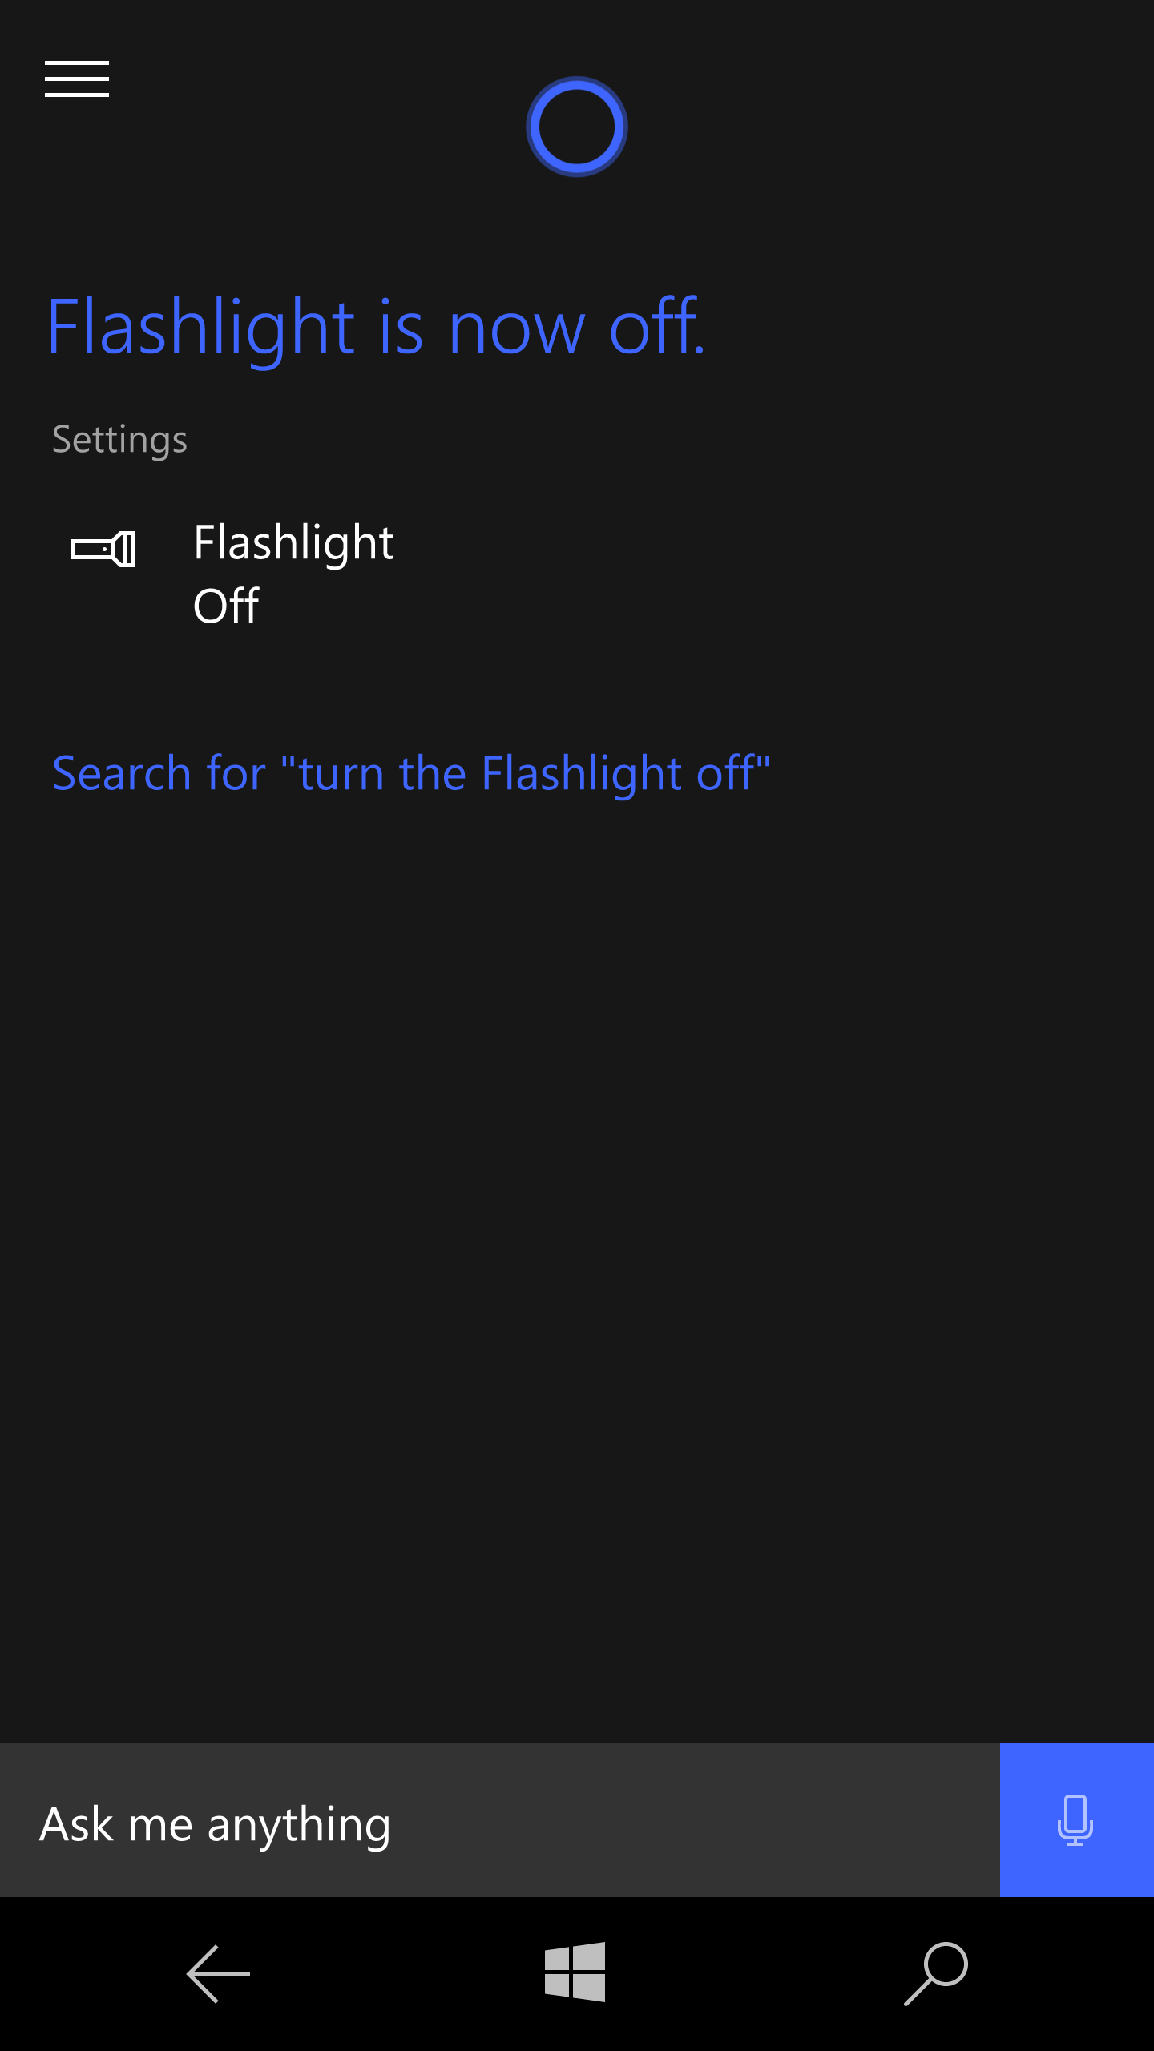1154x2051 pixels.
Task: Tap the Cortana circle logo
Action: click(576, 127)
